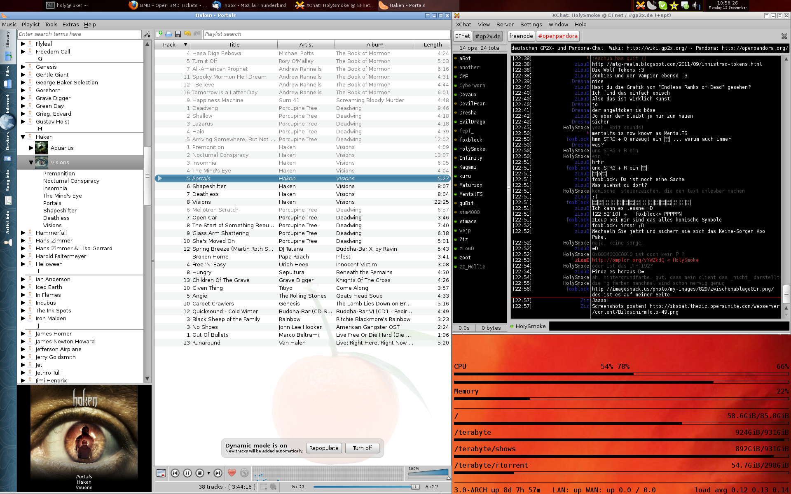Open the Song info sidebar tab

[x=8, y=187]
